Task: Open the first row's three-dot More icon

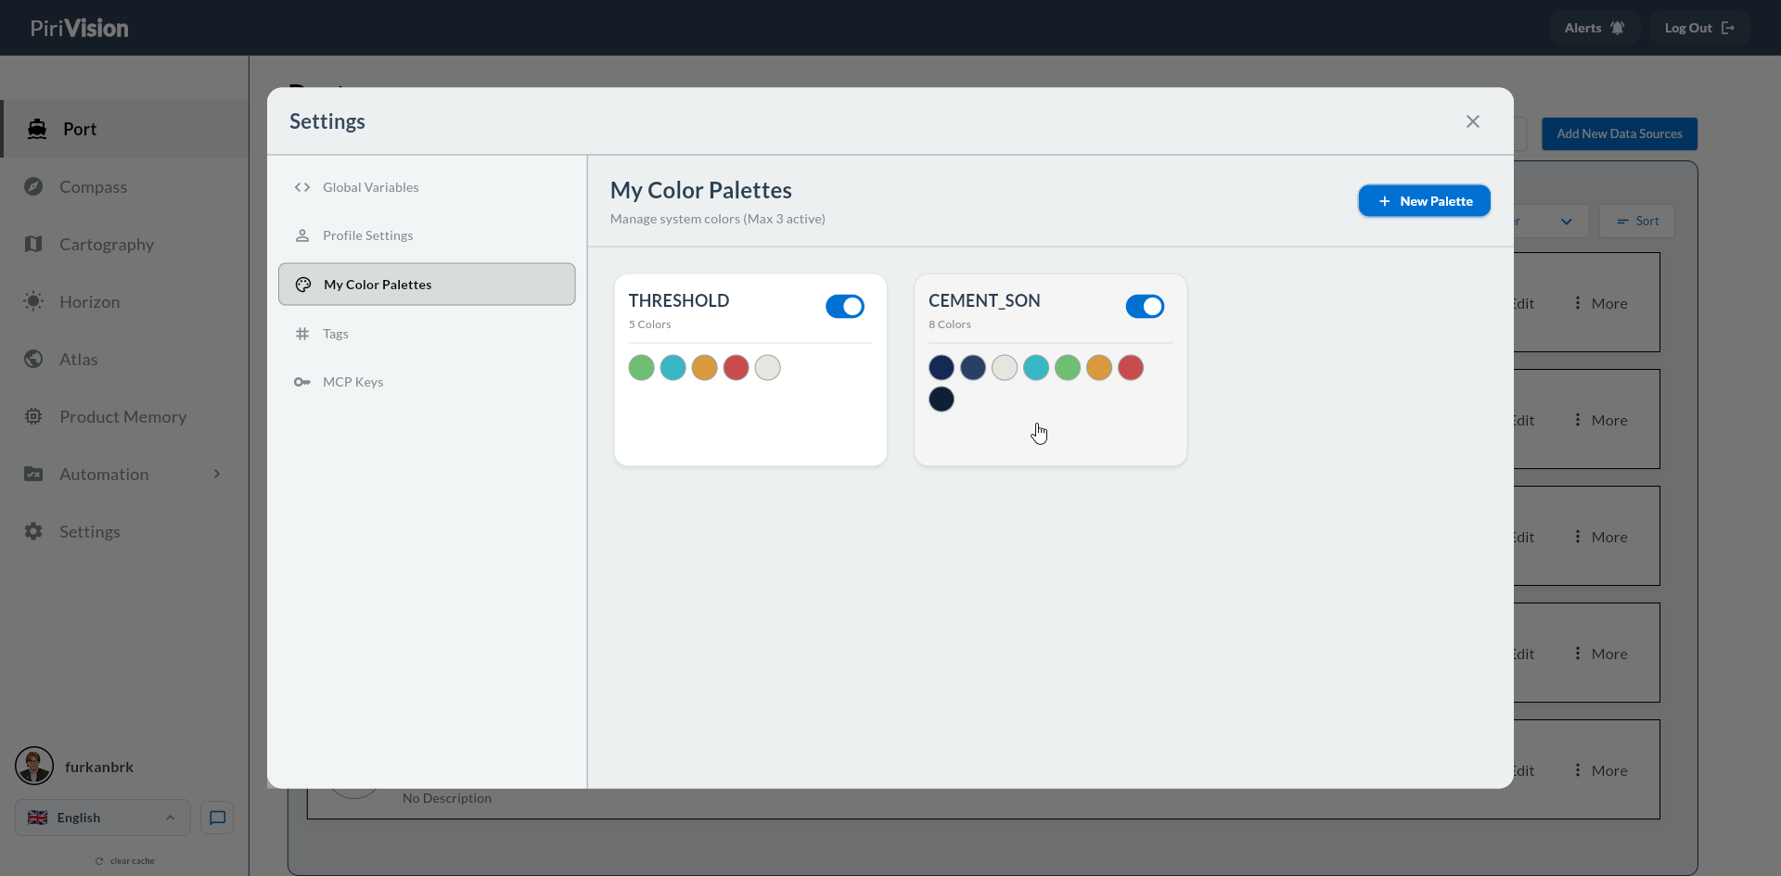Action: coord(1578,303)
